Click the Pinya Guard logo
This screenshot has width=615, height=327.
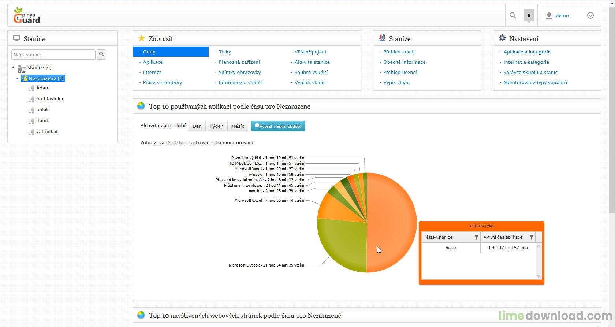pos(27,15)
